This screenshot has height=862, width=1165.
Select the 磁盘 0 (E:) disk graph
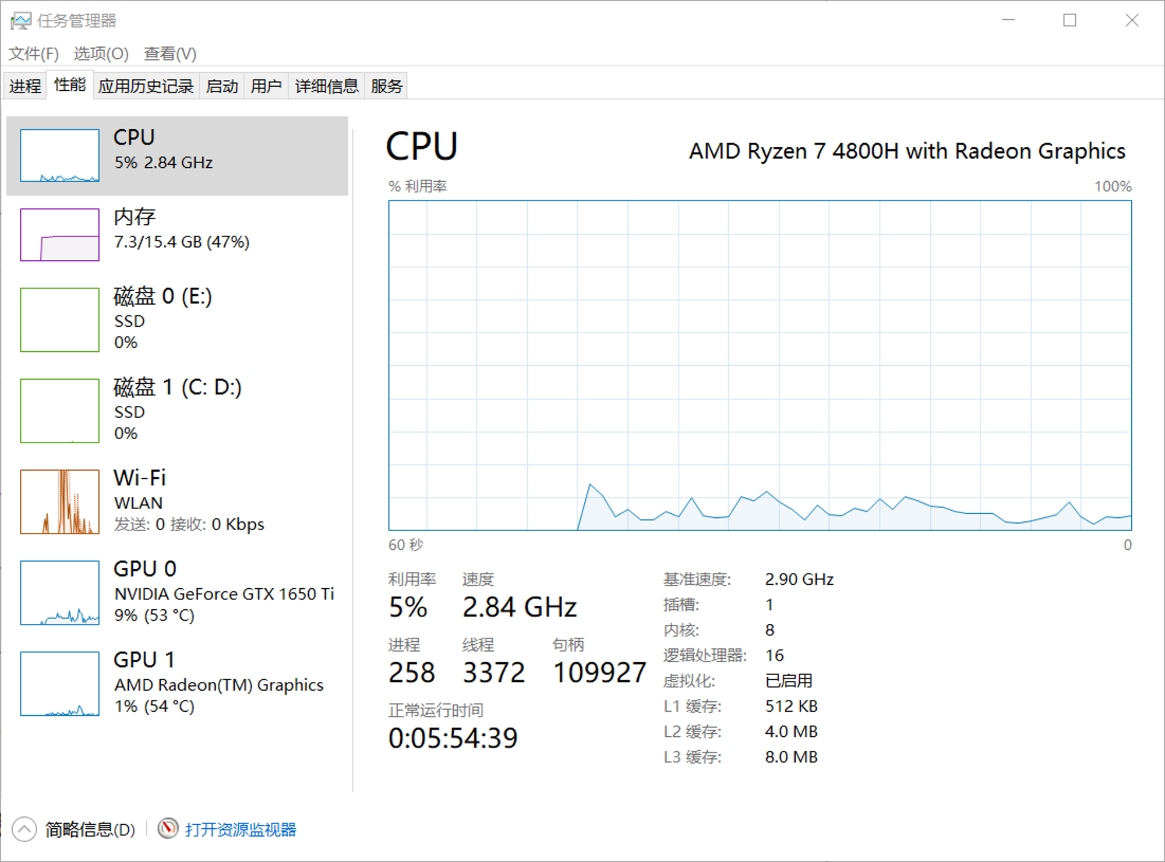click(x=59, y=320)
